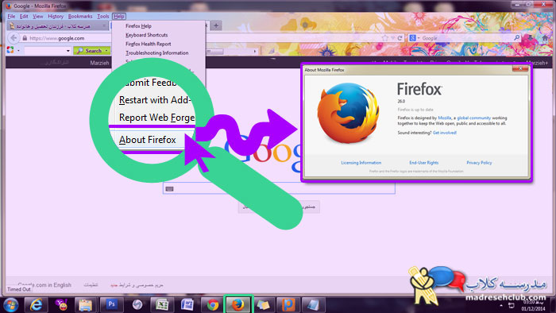Click the Google search box in navigation toolbar
556x313 pixels.
[464, 38]
